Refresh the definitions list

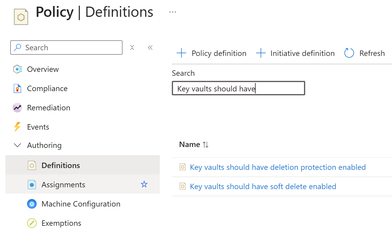tap(364, 53)
